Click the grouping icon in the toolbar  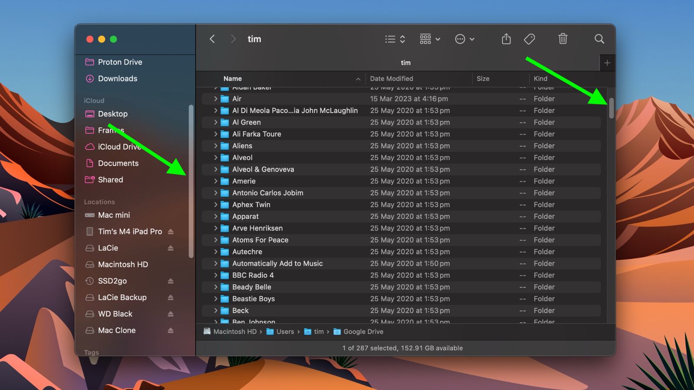pyautogui.click(x=426, y=39)
